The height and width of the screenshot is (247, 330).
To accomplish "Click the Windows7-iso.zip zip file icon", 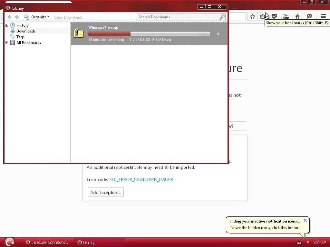I will [x=79, y=33].
